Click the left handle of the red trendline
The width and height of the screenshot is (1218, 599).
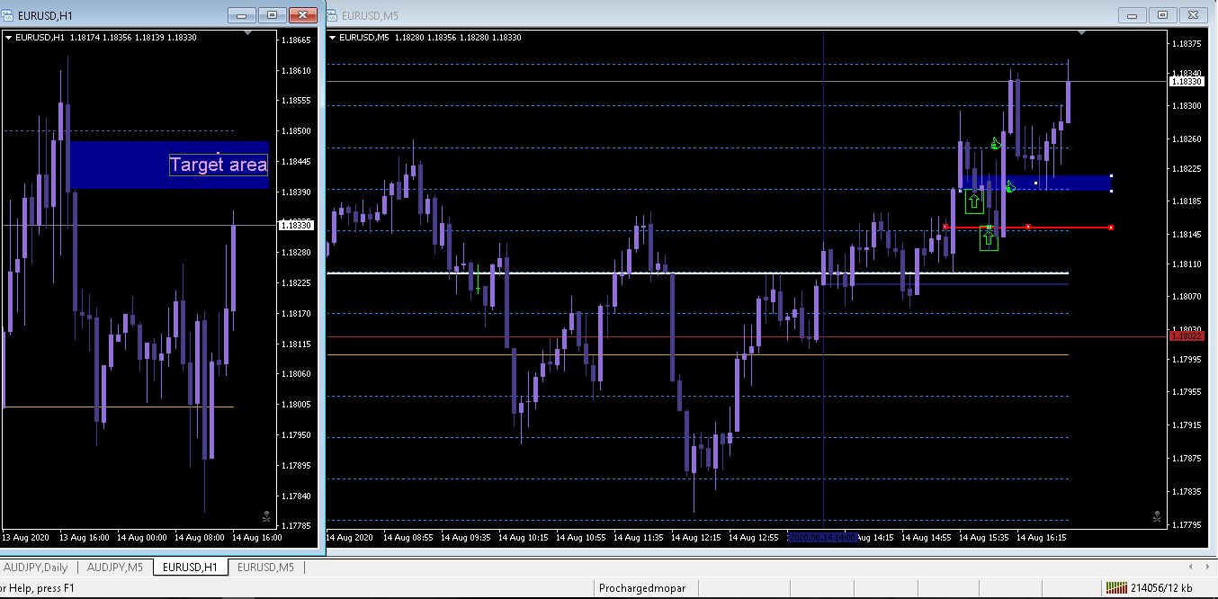click(x=945, y=227)
